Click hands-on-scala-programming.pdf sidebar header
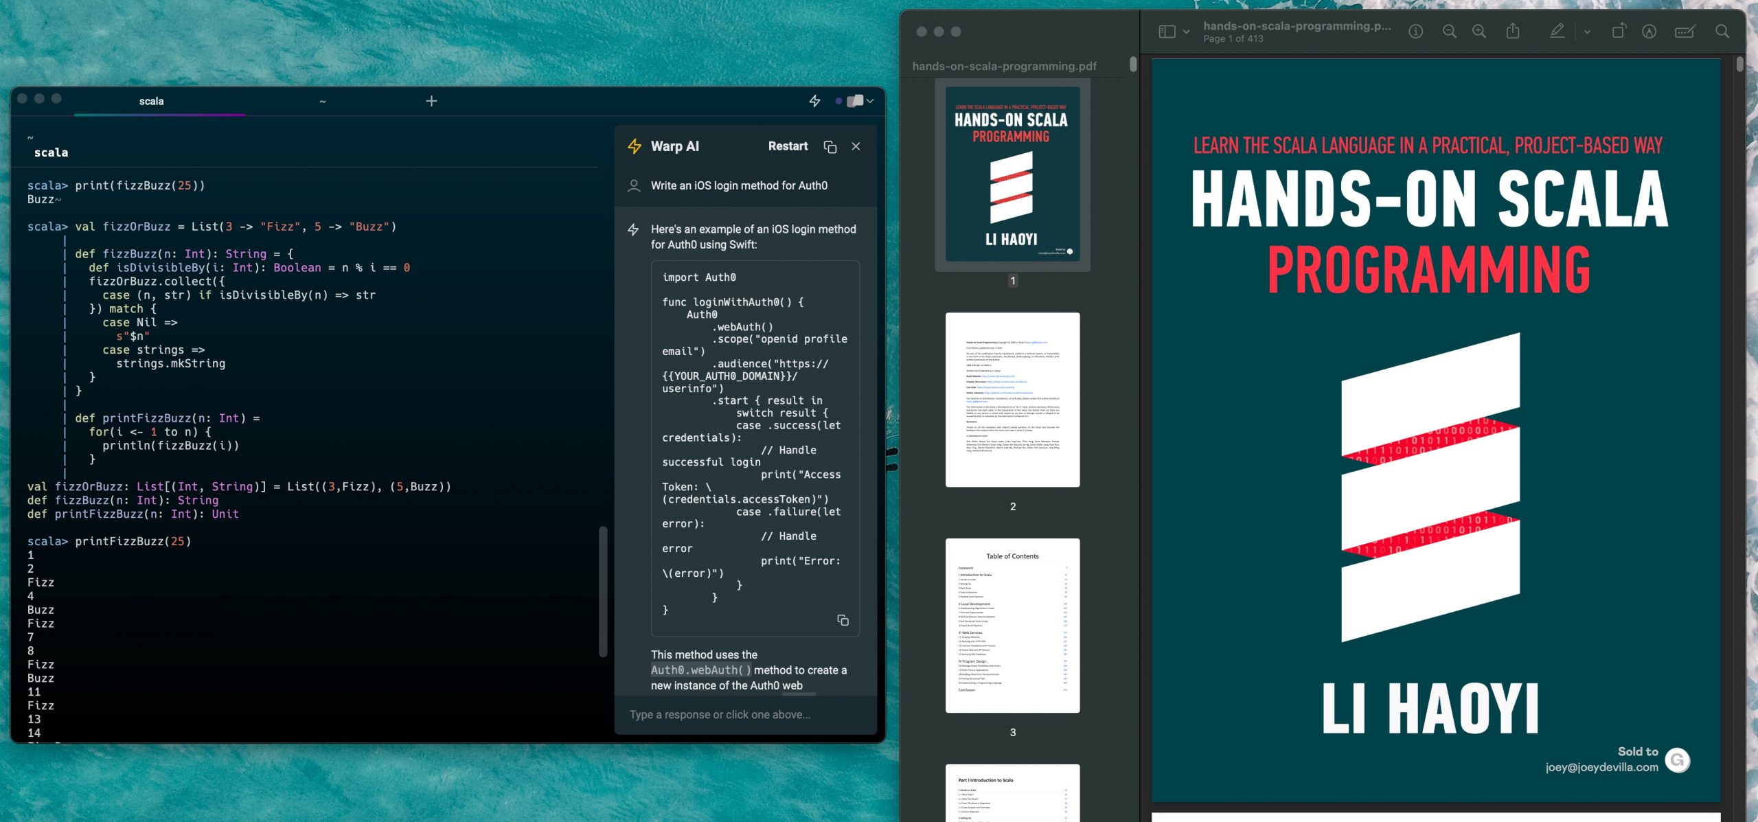 [x=1004, y=67]
